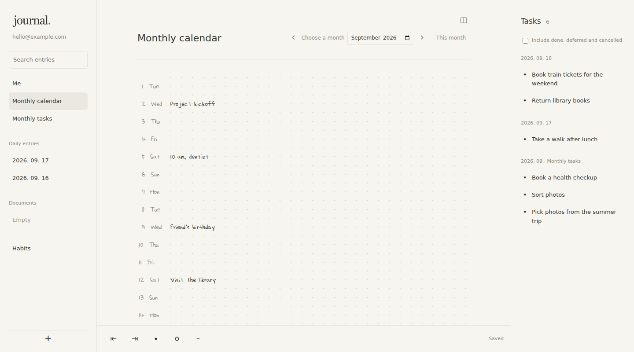The image size is (634, 352).
Task: Click the Friend's birthday calendar entry
Action: tap(192, 227)
